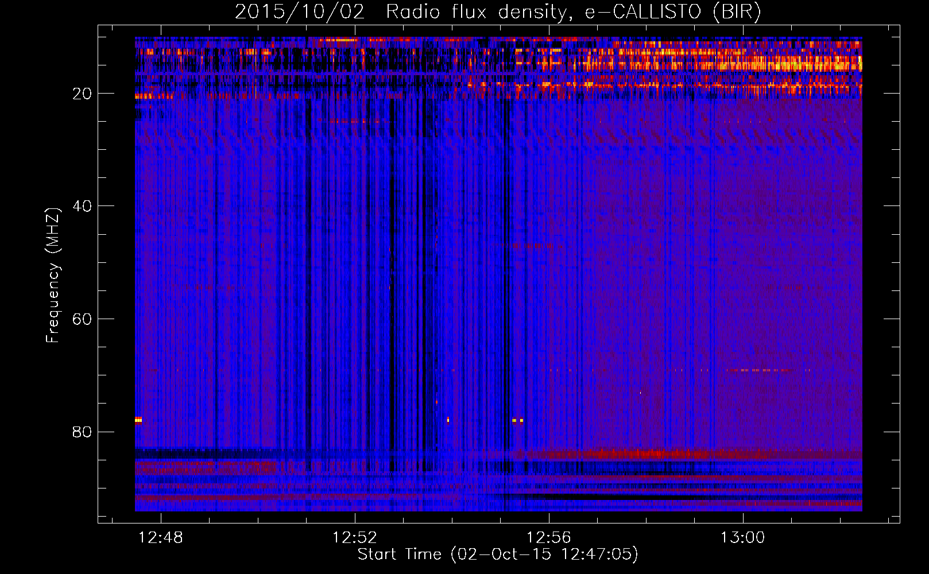
Task: Click the frequency tick label '80'
Action: click(83, 432)
